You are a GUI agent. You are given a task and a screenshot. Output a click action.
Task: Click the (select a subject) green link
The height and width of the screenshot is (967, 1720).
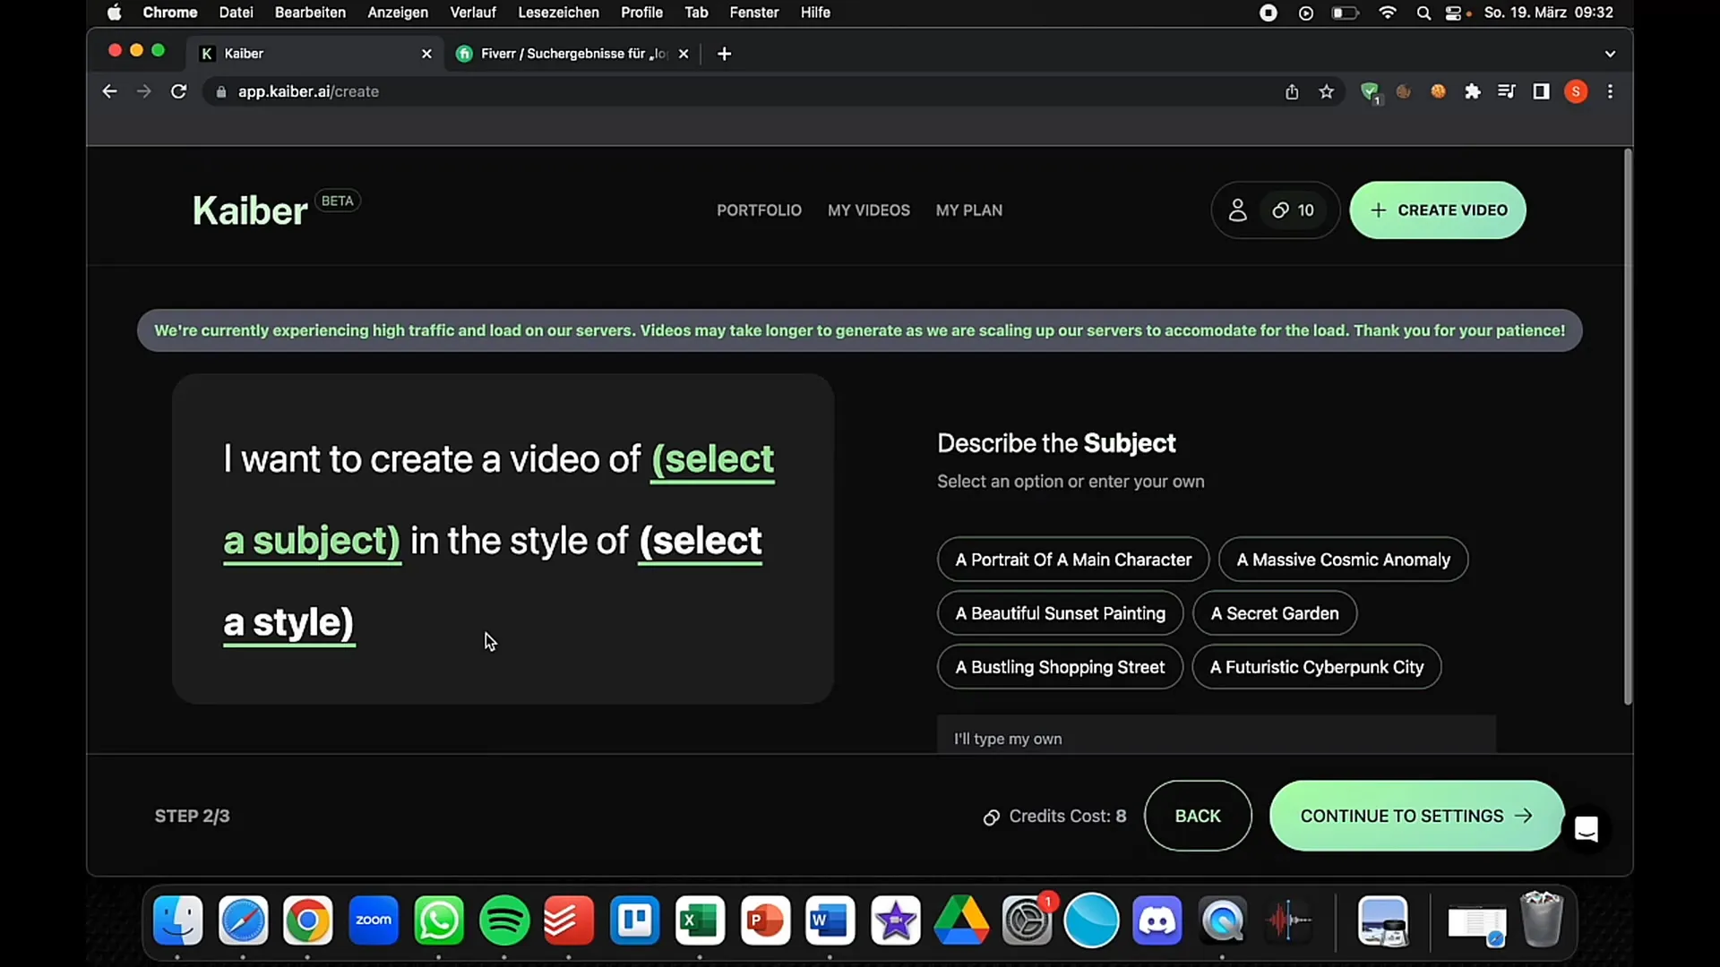pos(497,500)
